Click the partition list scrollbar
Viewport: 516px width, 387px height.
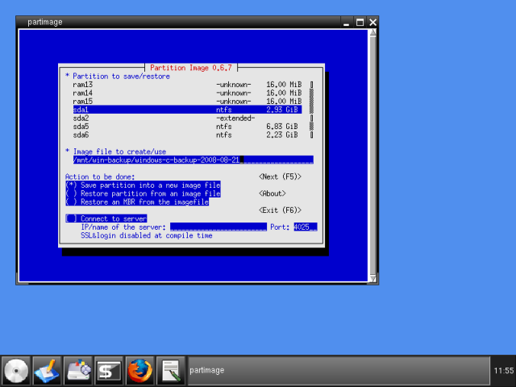[311, 110]
